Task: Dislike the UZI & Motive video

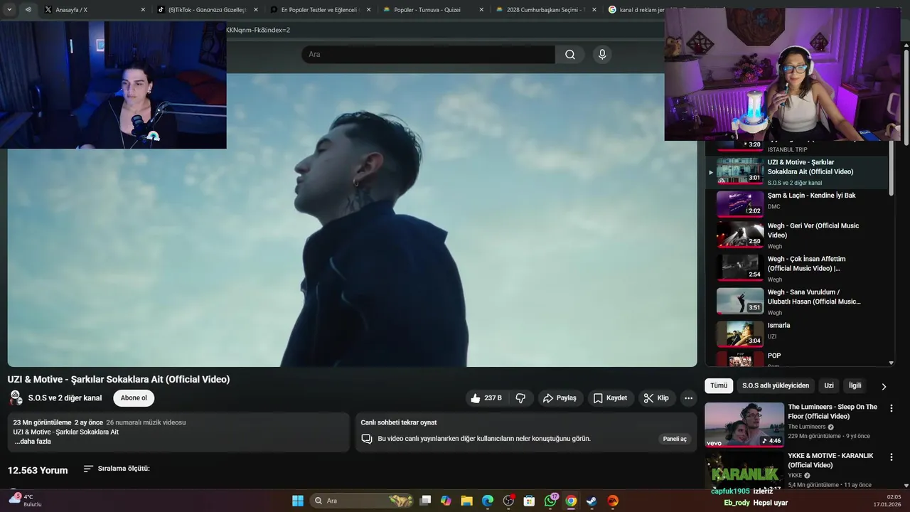Action: [x=520, y=398]
